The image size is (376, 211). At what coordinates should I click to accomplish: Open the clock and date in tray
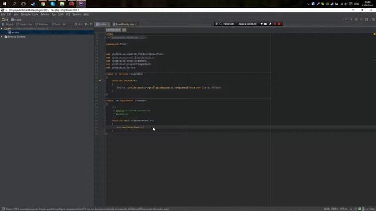(x=368, y=4)
